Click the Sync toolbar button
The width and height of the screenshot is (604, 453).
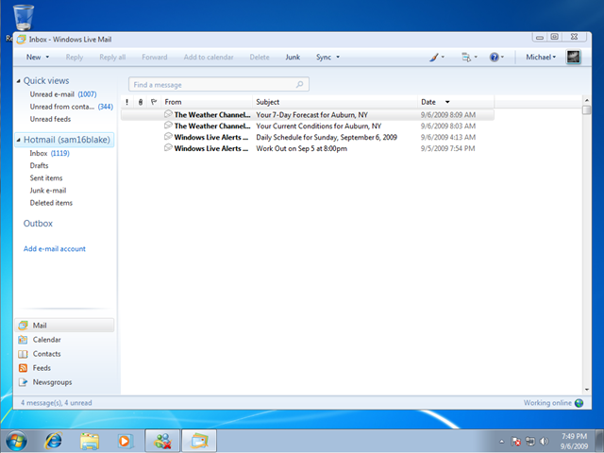pyautogui.click(x=324, y=57)
